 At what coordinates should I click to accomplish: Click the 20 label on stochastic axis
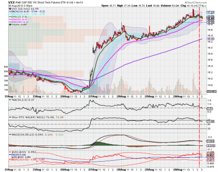tap(209, 129)
